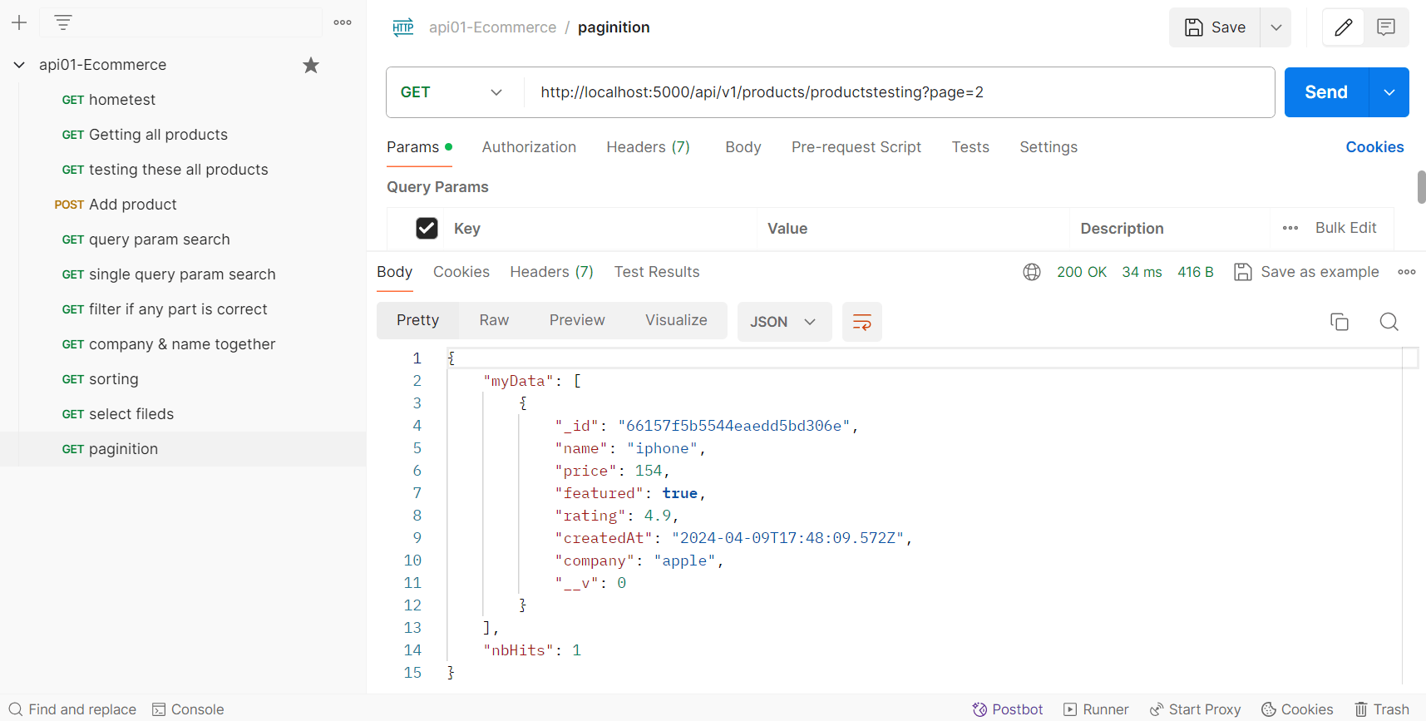1426x721 pixels.
Task: Click the plus icon to create new
Action: [x=19, y=22]
